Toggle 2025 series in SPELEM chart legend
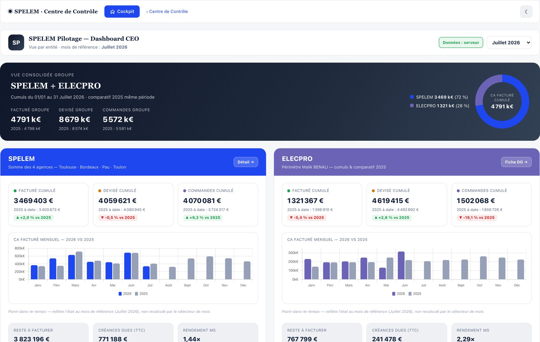 click(x=141, y=294)
